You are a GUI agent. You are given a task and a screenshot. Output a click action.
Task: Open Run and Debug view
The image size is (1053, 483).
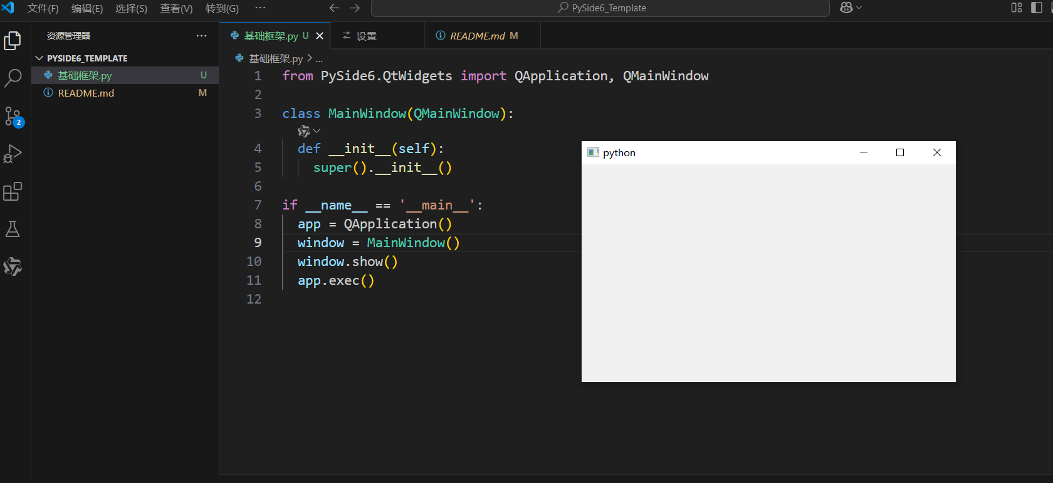point(13,154)
